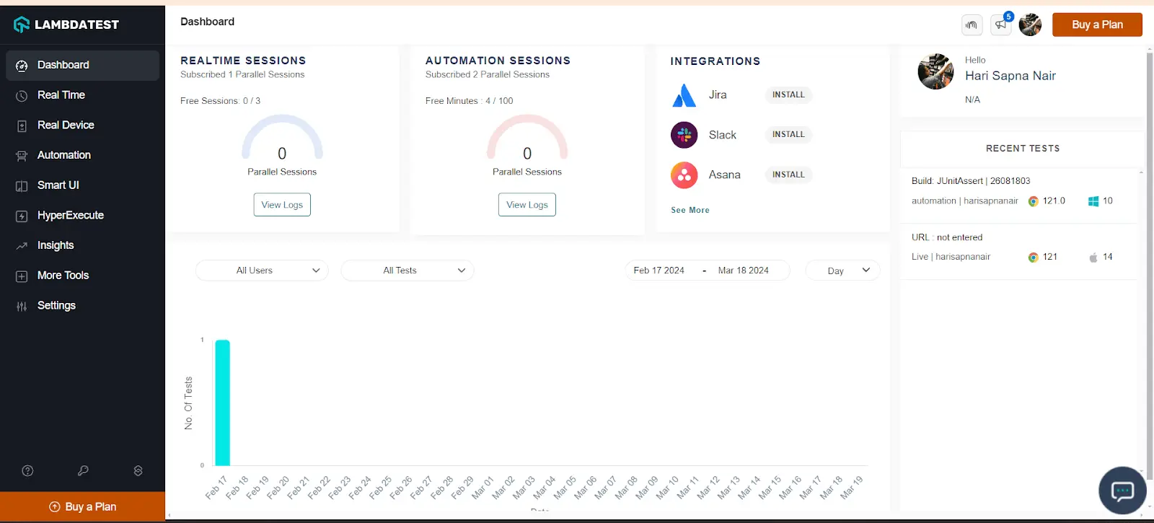1154x523 pixels.
Task: Open HyperExecute from the sidebar
Action: 82,215
